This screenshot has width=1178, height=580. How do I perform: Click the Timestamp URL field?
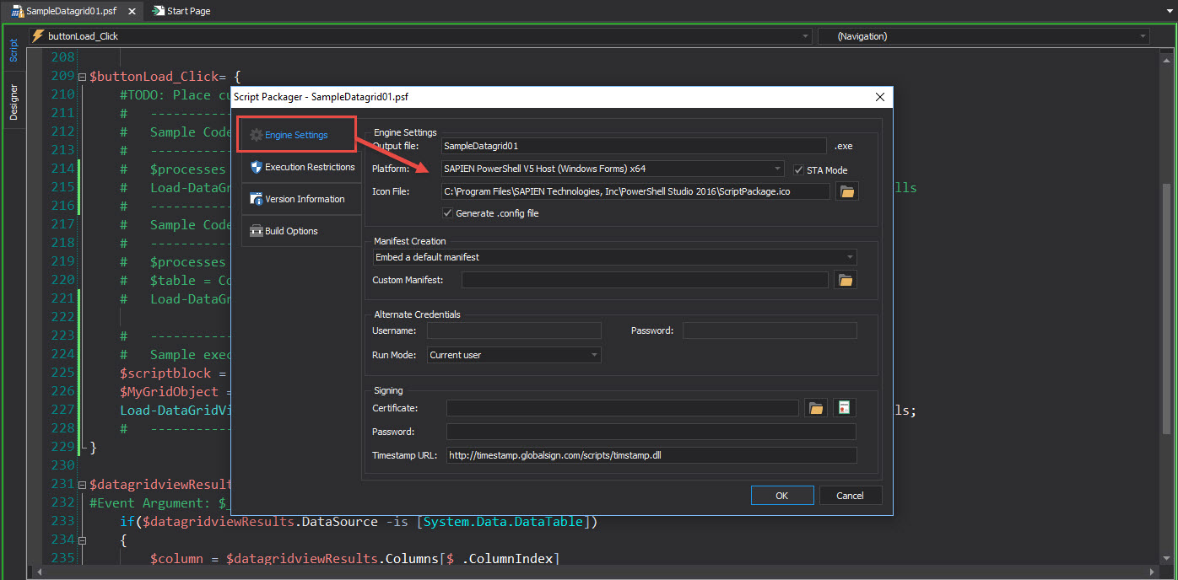click(x=651, y=455)
